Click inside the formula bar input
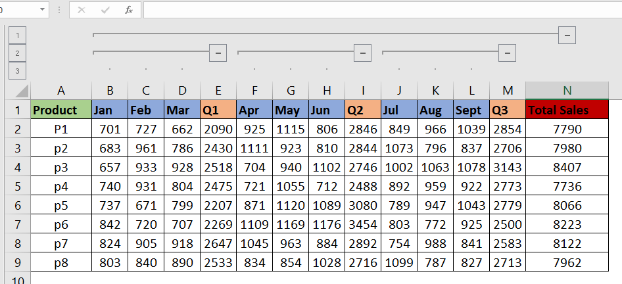Image resolution: width=622 pixels, height=284 pixels. 381,10
